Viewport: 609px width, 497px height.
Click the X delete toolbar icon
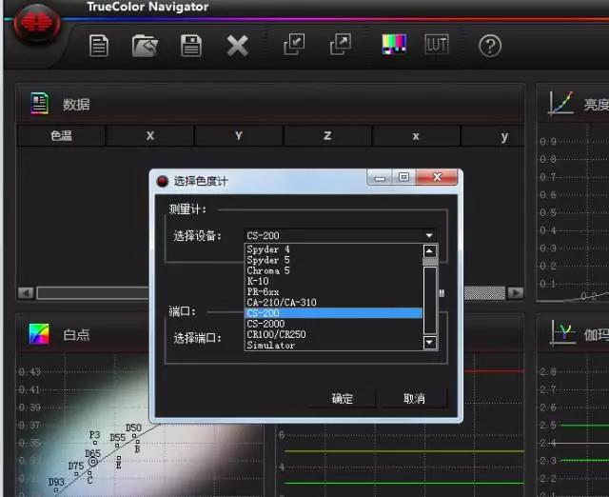(237, 46)
